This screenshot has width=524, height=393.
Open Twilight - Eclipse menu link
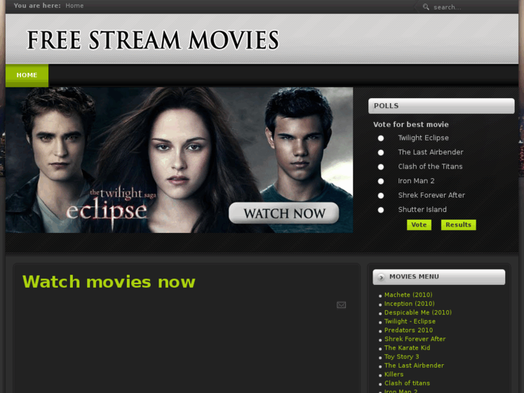409,322
